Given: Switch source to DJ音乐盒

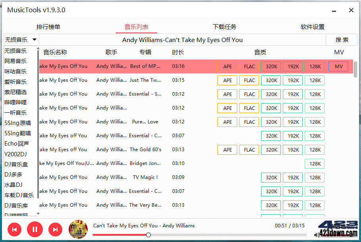Looking at the screenshot, I should click(x=17, y=164).
